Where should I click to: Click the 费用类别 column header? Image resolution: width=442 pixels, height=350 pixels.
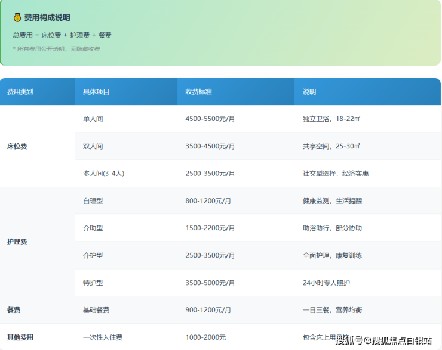click(x=20, y=92)
